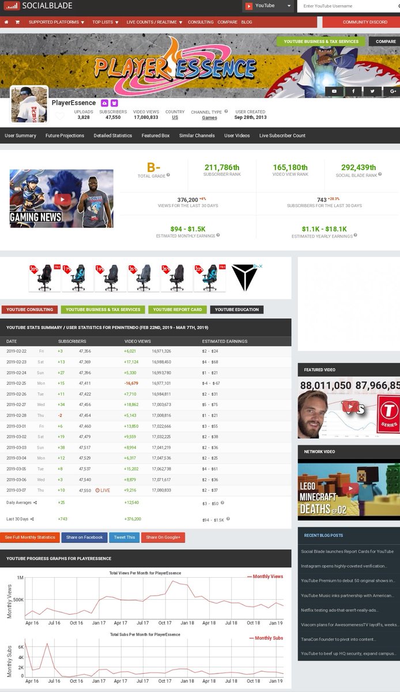Click the first gaming chair in ad

click(x=44, y=279)
